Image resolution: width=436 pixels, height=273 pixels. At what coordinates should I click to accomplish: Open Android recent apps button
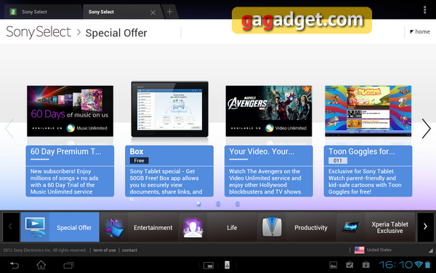click(68, 265)
